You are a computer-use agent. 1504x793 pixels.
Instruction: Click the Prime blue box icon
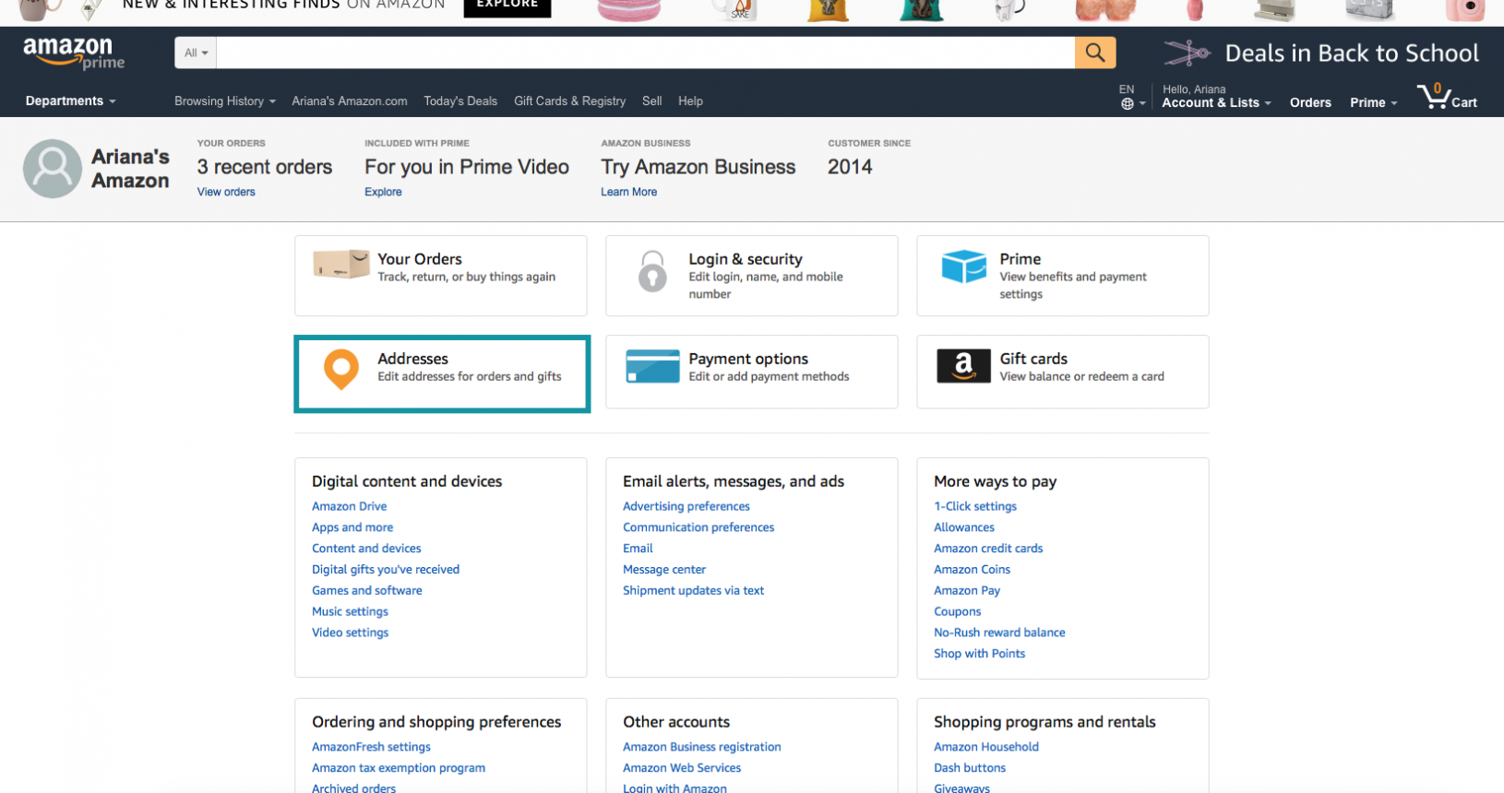point(964,266)
